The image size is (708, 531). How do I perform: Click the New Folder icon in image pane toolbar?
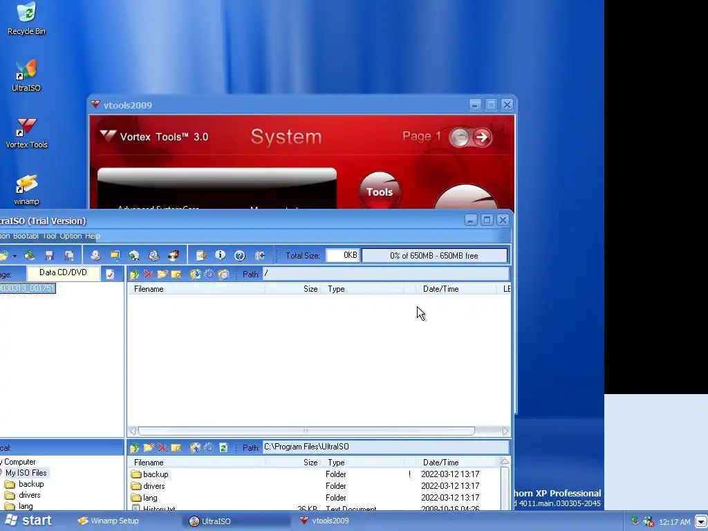click(162, 274)
